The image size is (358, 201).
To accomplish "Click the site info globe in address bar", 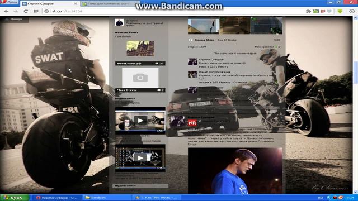I will [x=46, y=11].
